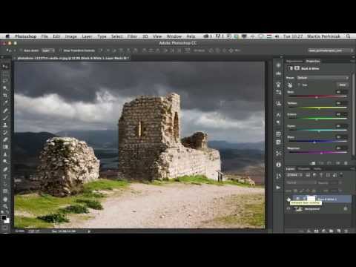Toggle layer filtering switch on or off

[x=341, y=174]
